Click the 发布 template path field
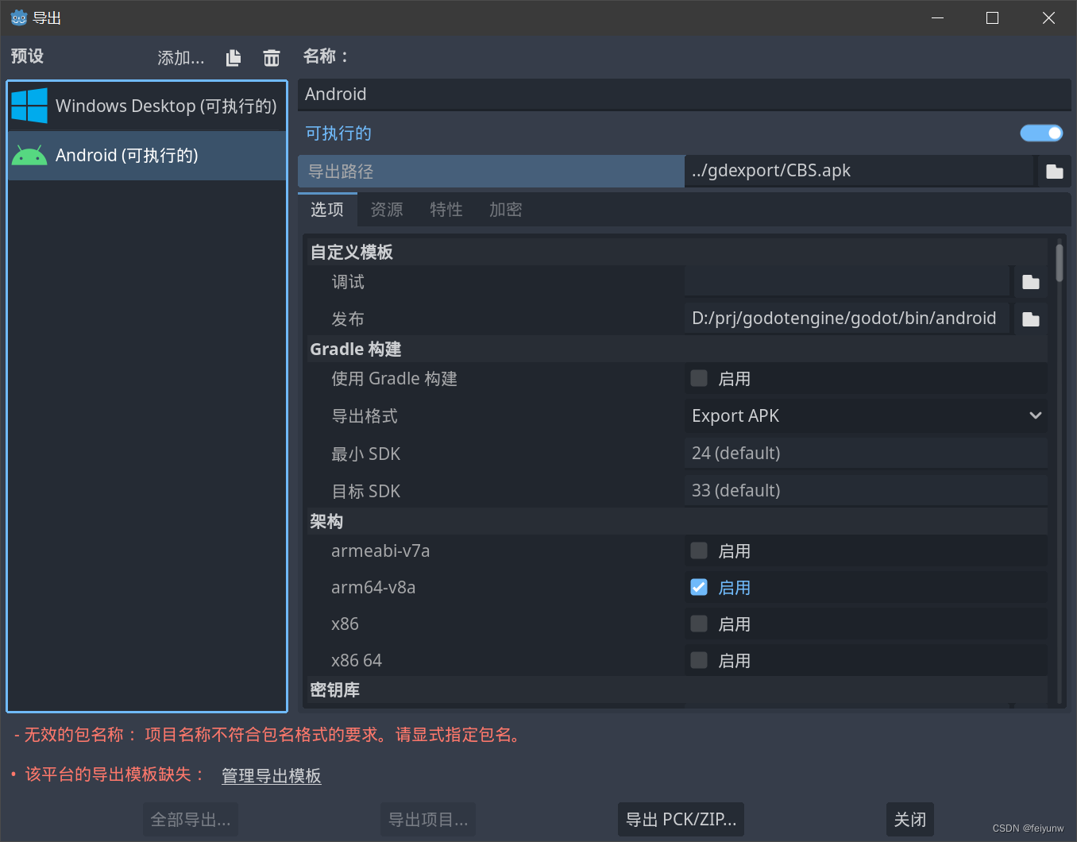 pyautogui.click(x=847, y=319)
